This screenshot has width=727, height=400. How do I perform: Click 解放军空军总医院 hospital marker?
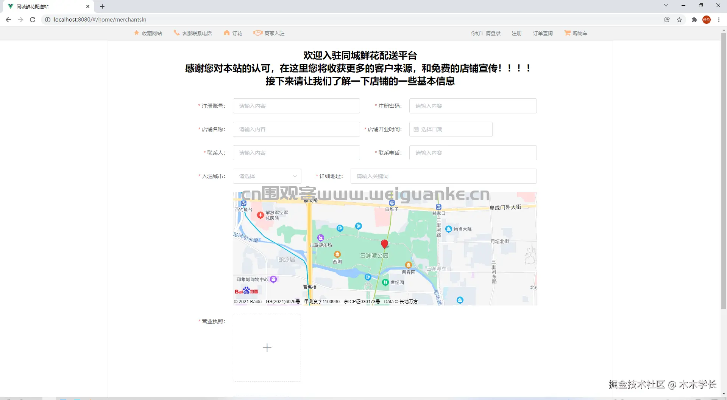[260, 215]
